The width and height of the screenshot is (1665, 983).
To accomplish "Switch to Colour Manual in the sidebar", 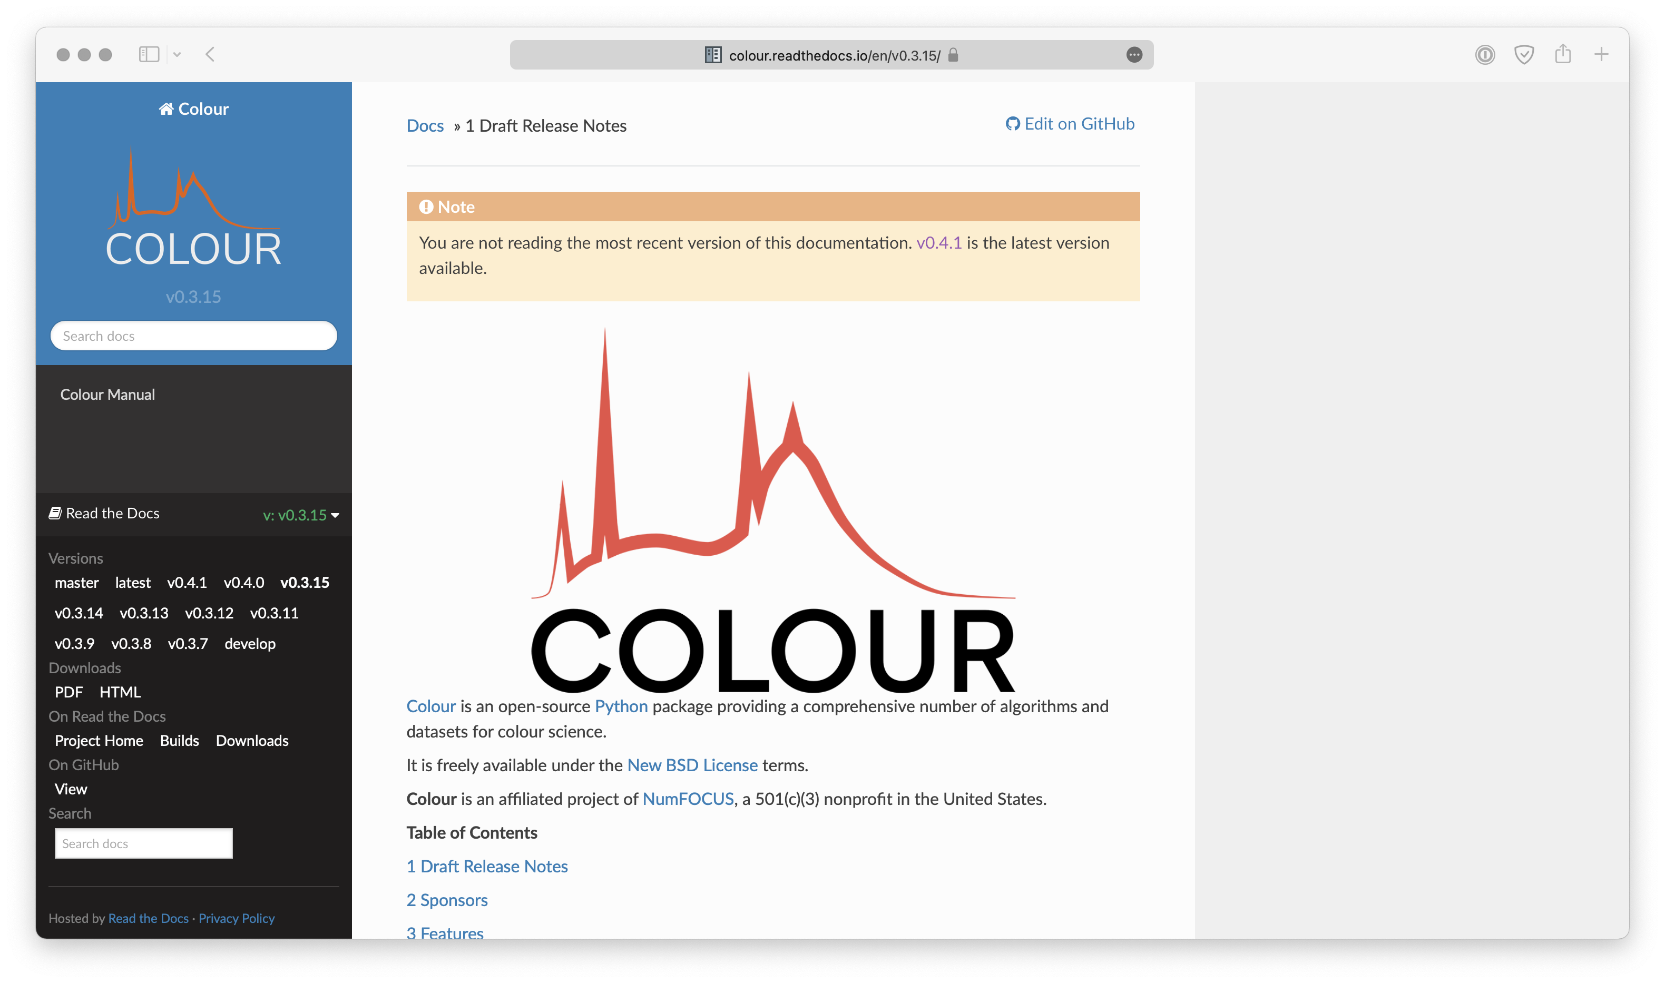I will click(x=106, y=394).
